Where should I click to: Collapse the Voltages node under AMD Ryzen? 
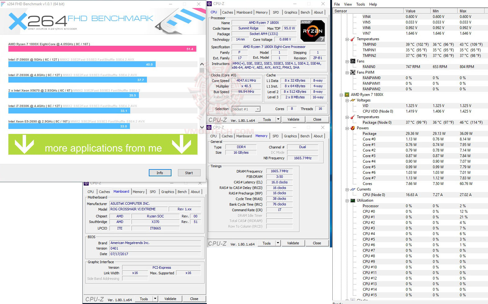(x=347, y=101)
